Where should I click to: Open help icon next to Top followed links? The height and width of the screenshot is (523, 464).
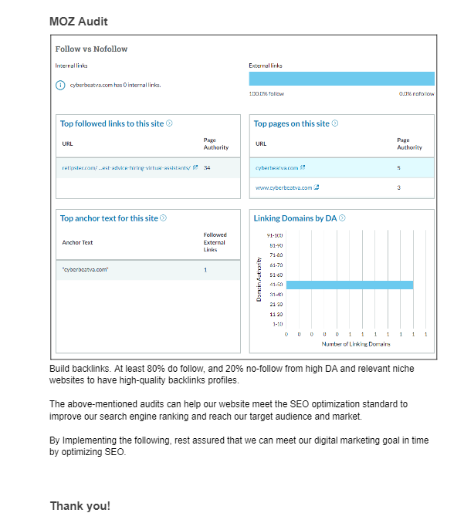[x=169, y=123]
